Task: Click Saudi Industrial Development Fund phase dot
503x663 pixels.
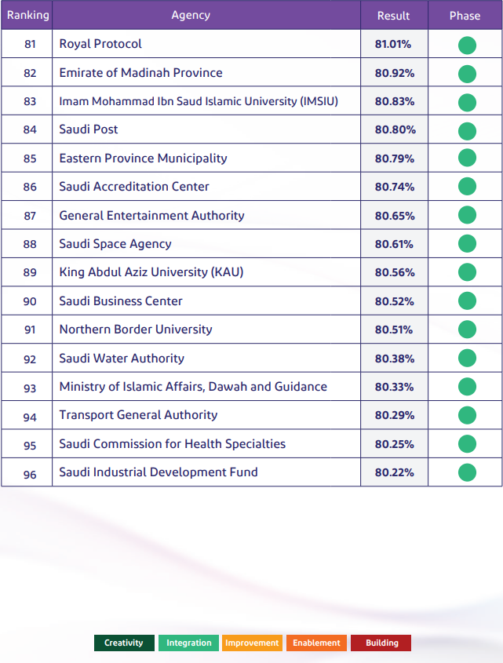Action: coord(467,472)
